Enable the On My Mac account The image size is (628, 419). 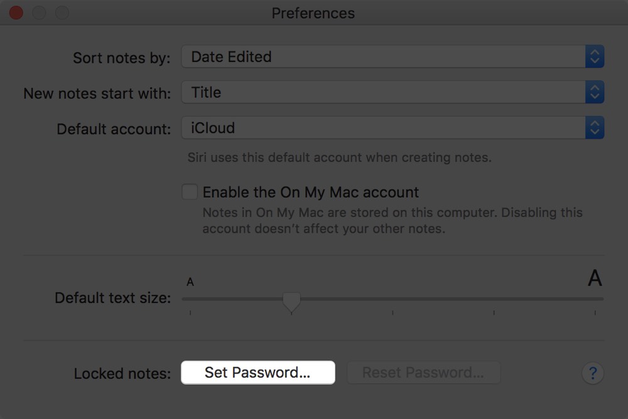click(190, 192)
